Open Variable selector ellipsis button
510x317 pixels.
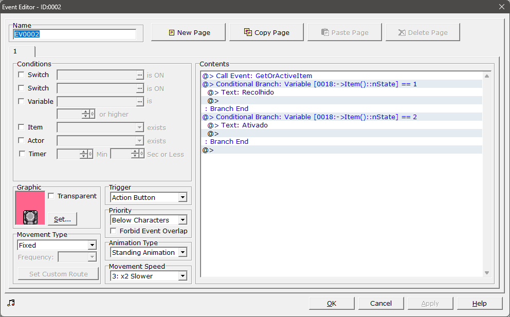point(139,102)
